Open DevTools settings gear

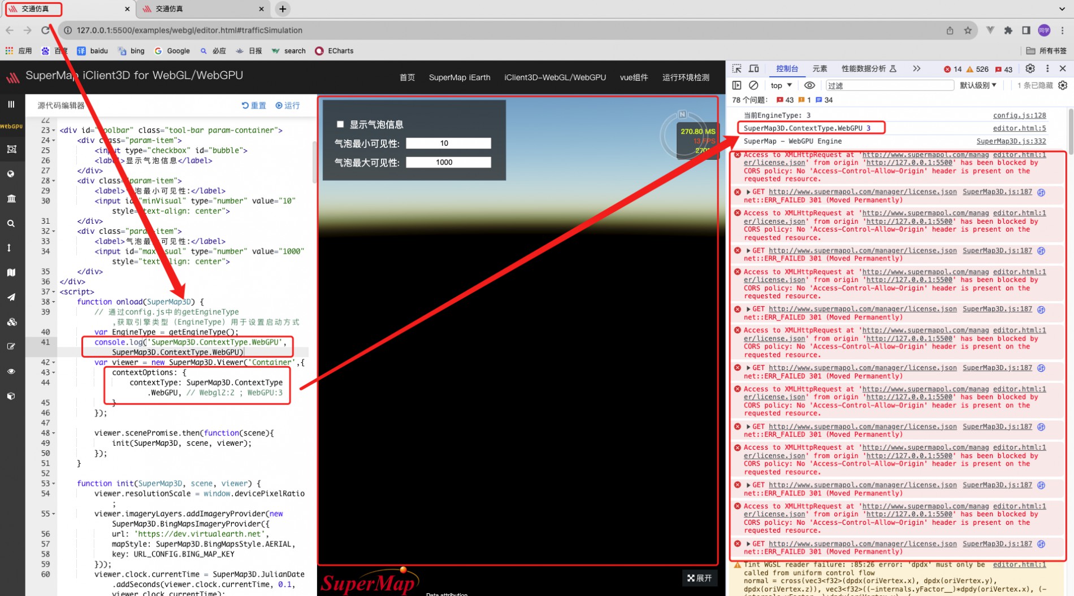pos(1030,68)
